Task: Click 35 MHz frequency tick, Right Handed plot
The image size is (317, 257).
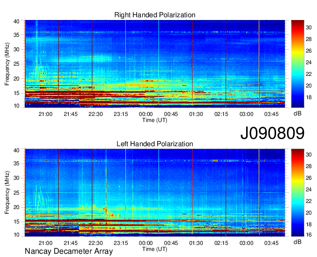Action: [16, 35]
